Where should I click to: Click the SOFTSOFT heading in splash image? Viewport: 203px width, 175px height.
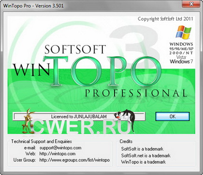click(75, 49)
